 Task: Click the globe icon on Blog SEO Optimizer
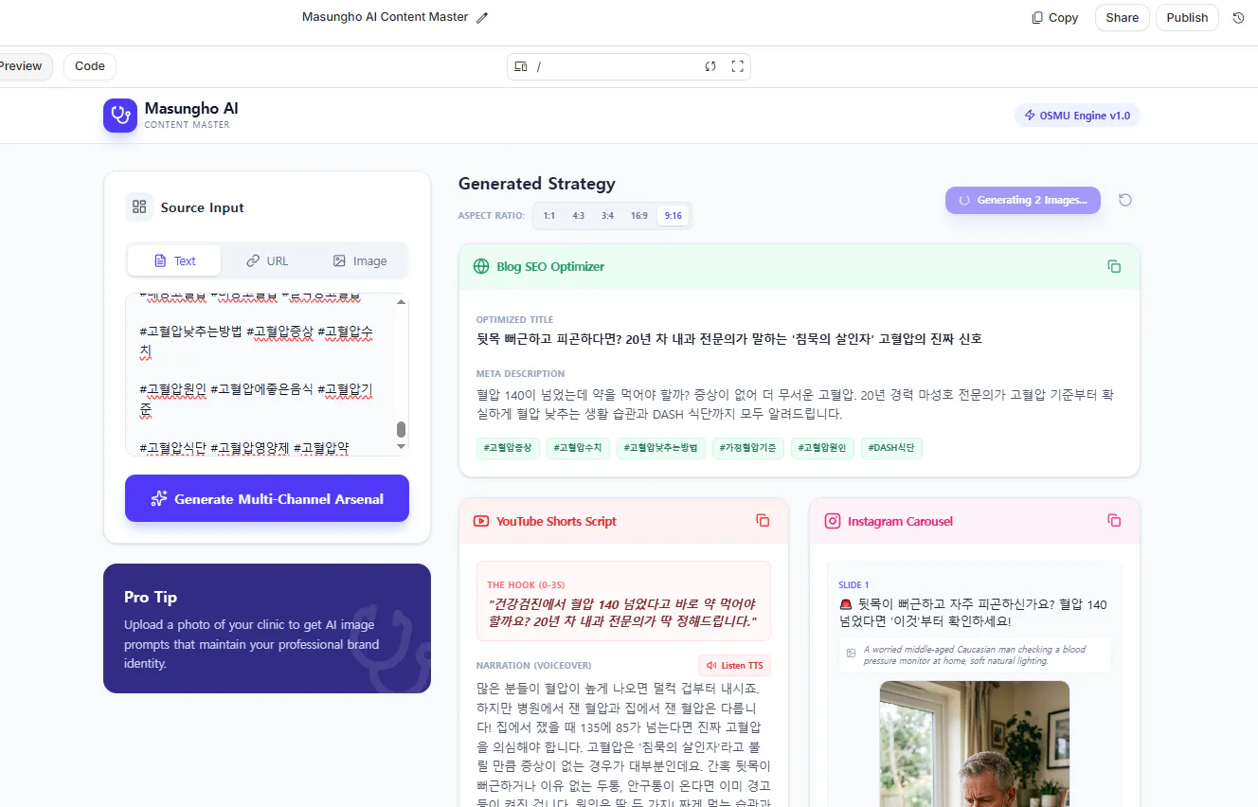click(x=481, y=266)
